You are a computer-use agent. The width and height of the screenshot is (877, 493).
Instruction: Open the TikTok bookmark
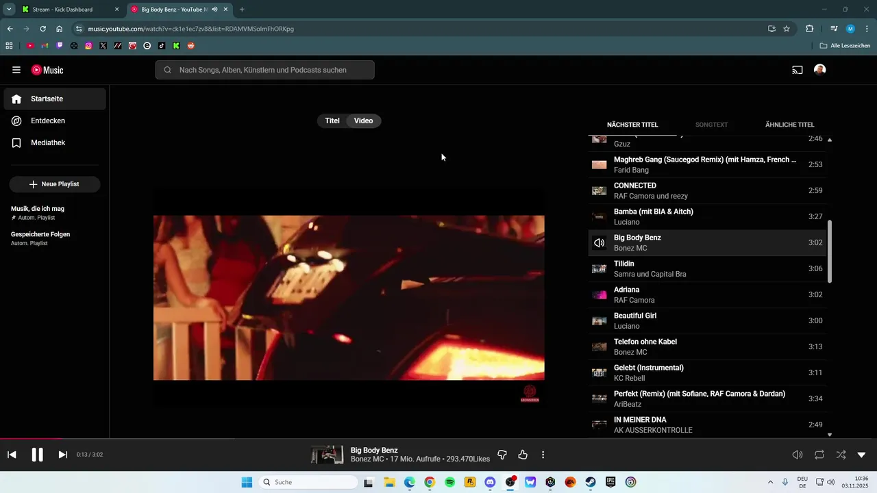(162, 46)
